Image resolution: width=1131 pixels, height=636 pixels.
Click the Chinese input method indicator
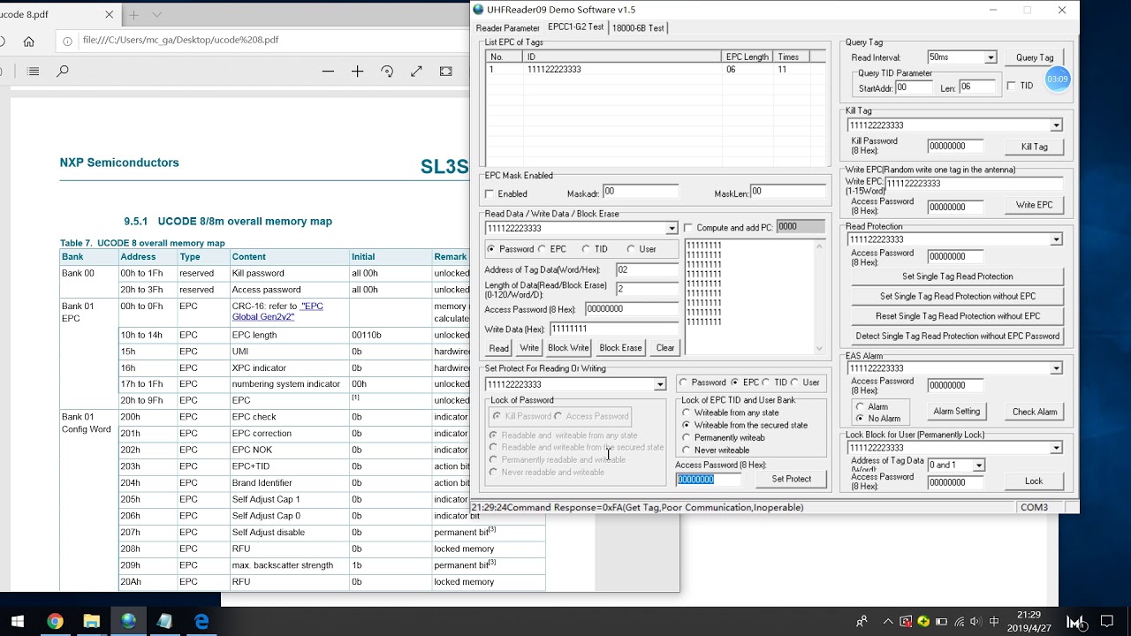994,622
